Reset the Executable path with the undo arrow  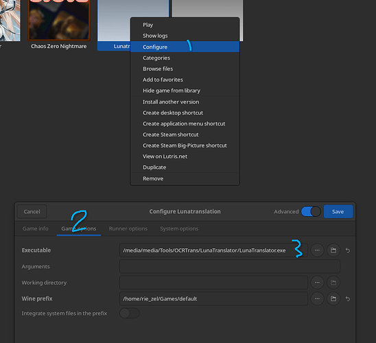(x=348, y=250)
